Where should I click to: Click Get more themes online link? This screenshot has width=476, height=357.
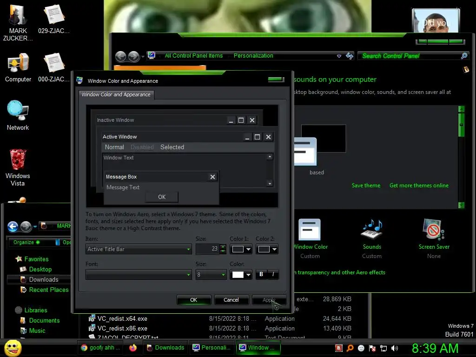click(x=419, y=185)
